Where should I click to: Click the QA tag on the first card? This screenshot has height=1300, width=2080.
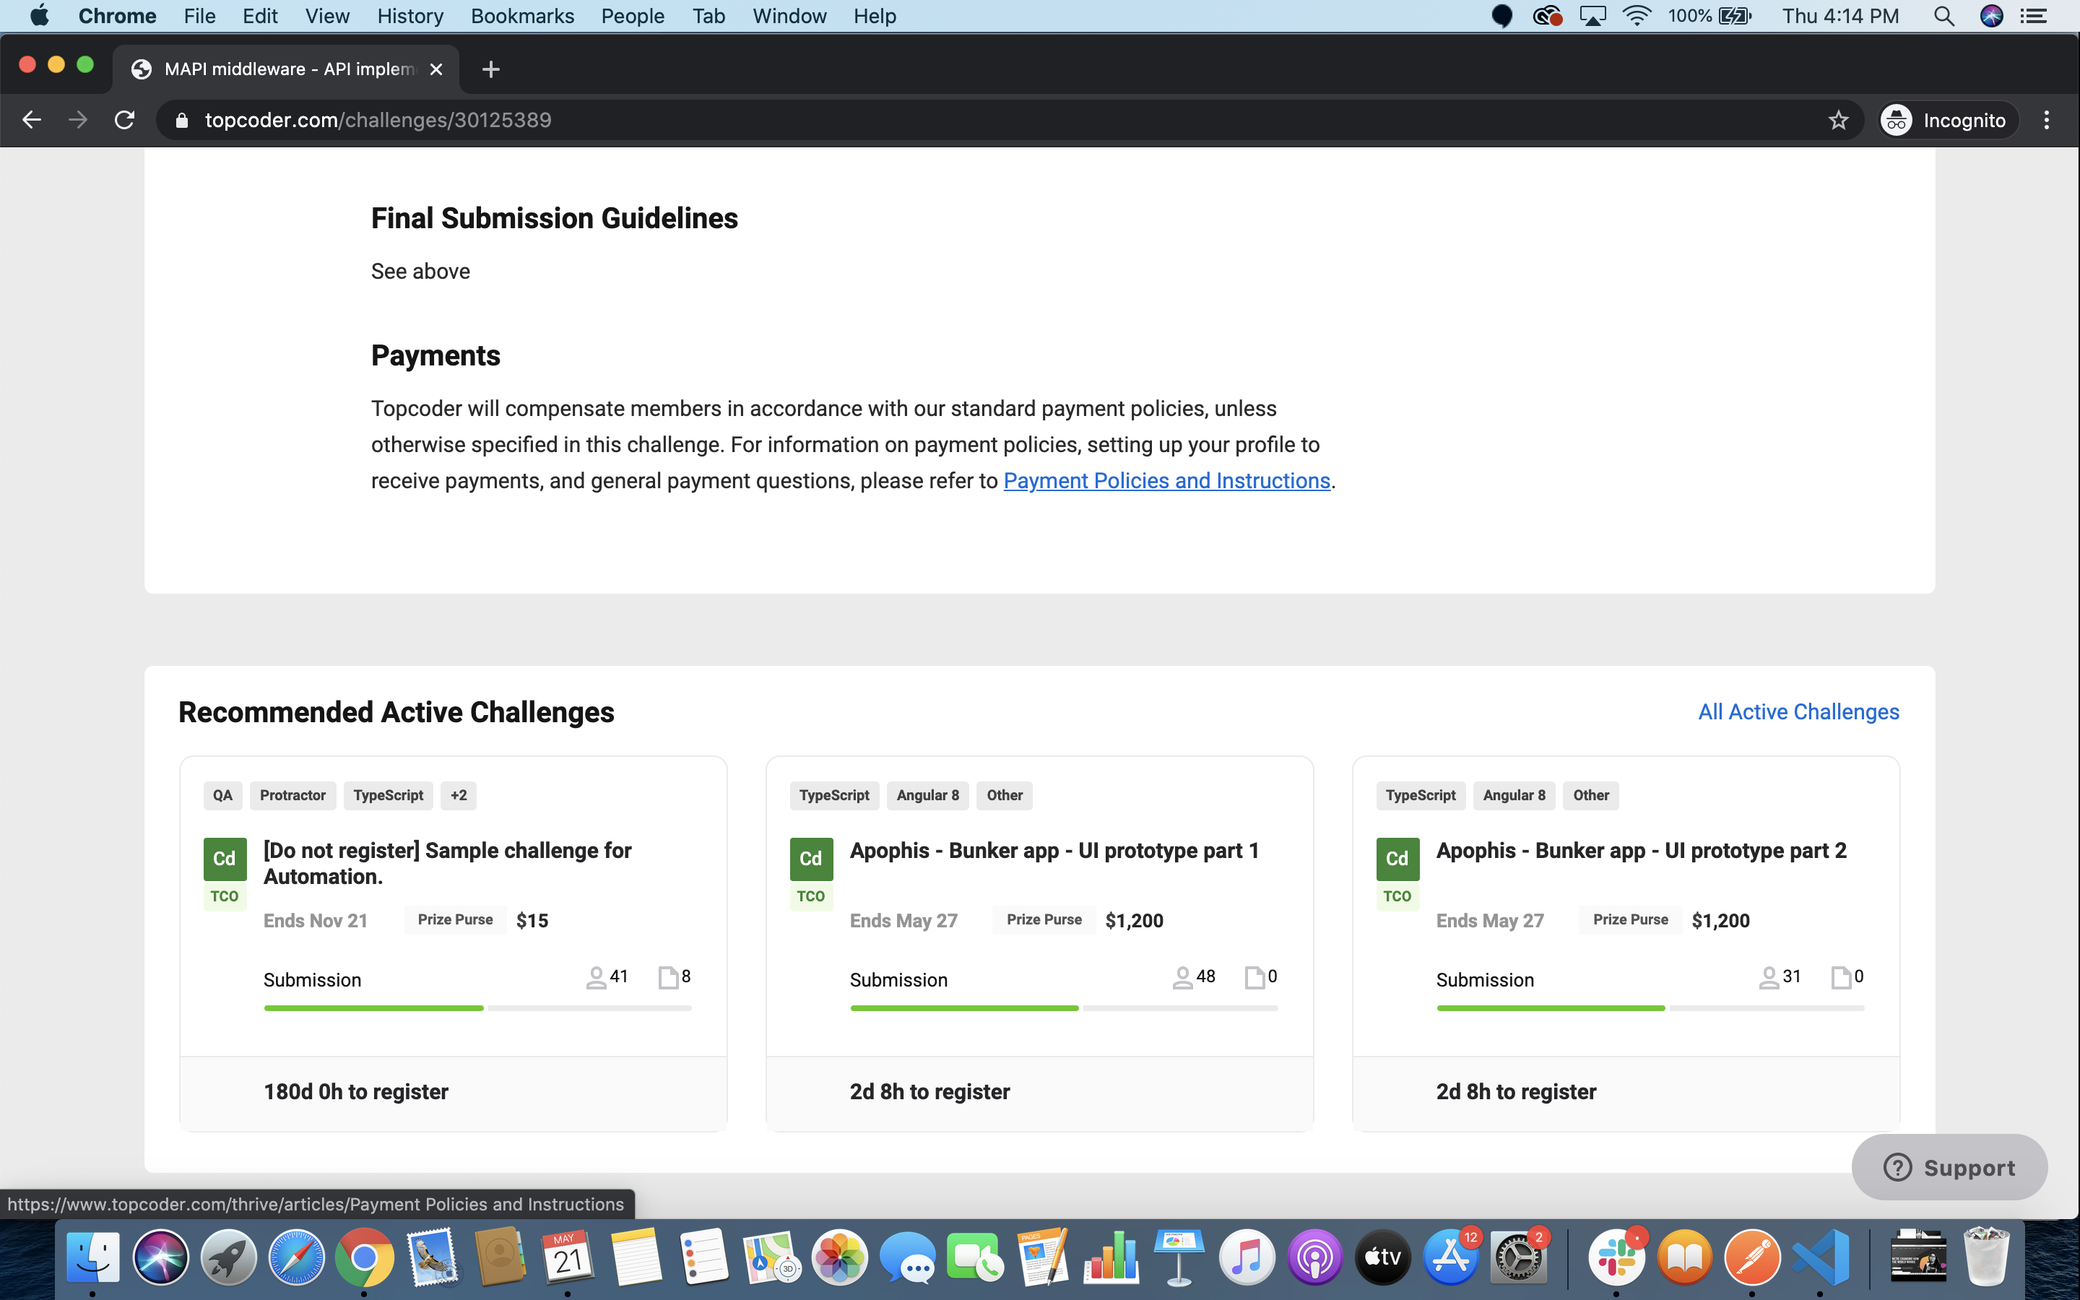point(222,795)
